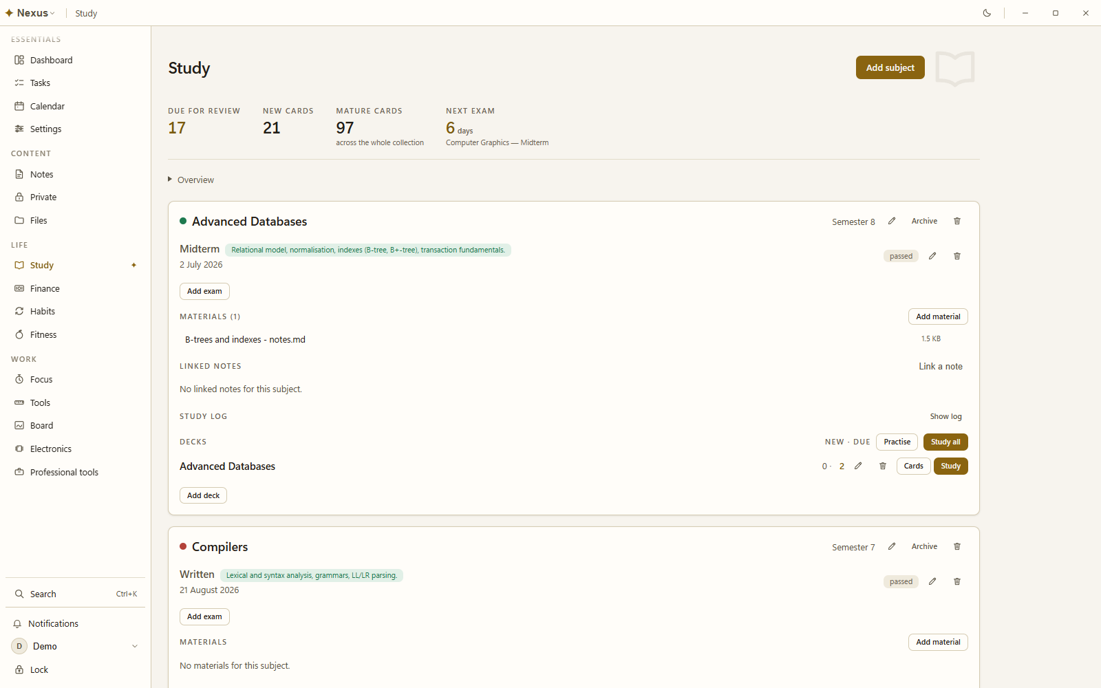Open the Demo account dropdown chevron
Image resolution: width=1101 pixels, height=688 pixels.
pyautogui.click(x=135, y=646)
